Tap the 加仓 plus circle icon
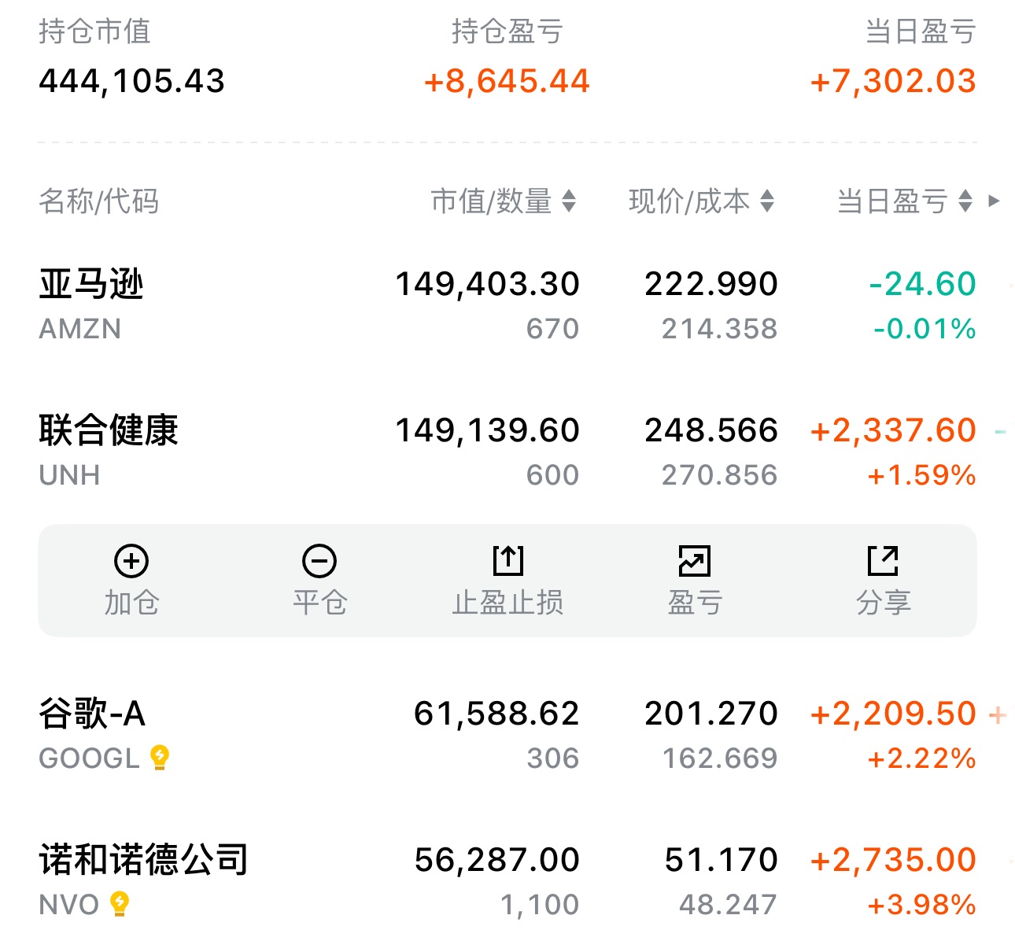 [131, 562]
